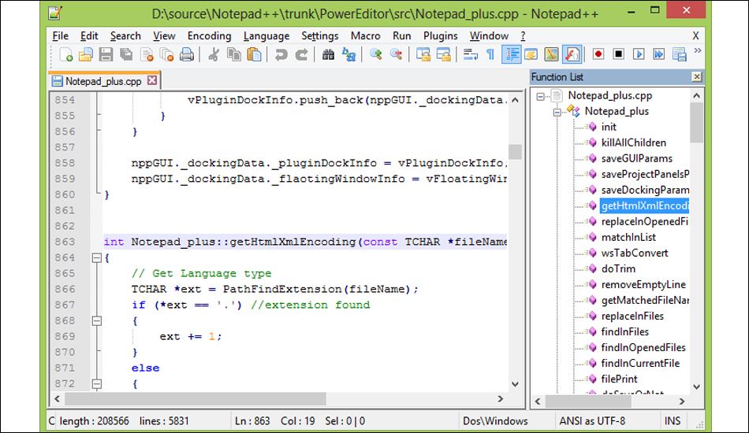Click the Save recorded macro icon
Viewport: 749px width, 433px height.
(680, 54)
